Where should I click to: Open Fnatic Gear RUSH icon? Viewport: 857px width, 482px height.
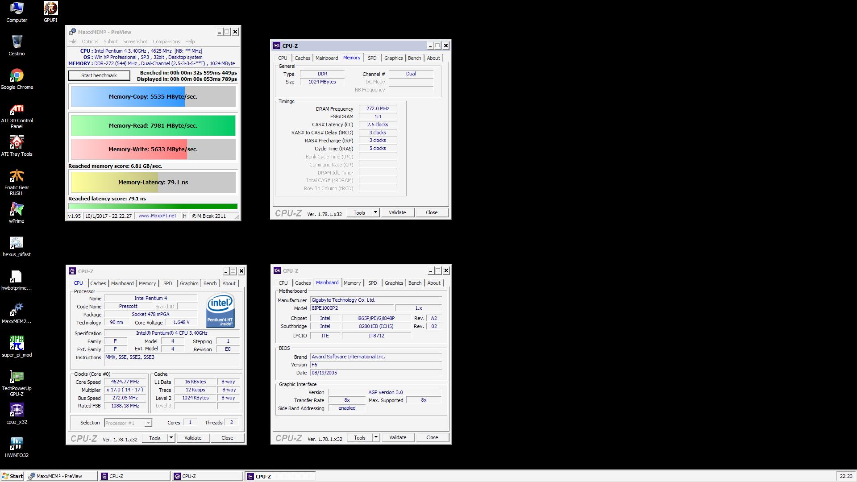coord(17,182)
